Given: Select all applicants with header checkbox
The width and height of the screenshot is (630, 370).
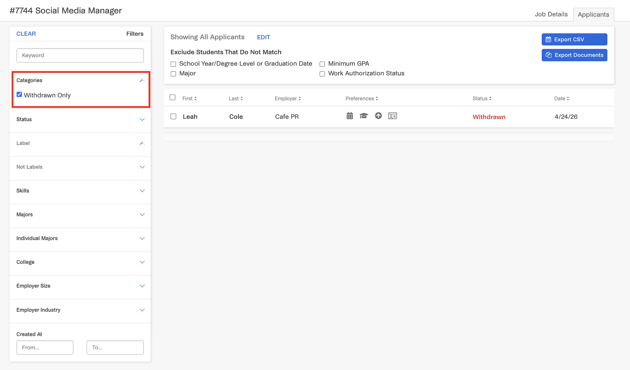Looking at the screenshot, I should 172,97.
